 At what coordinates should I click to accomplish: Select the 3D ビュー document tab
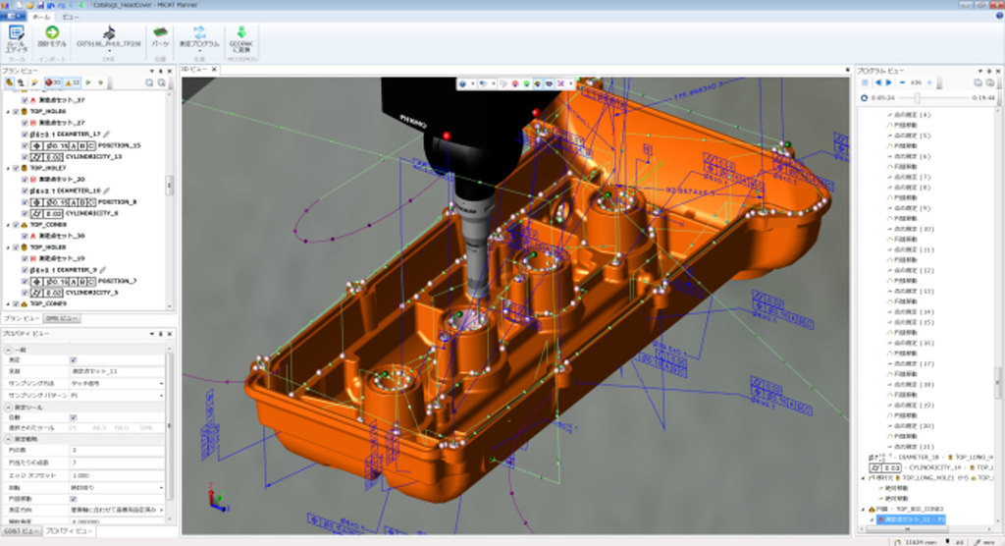point(195,70)
